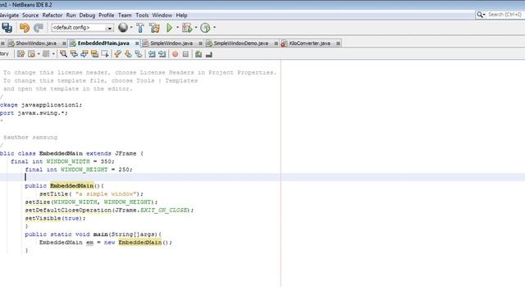The image size is (525, 295).
Task: Click the EXIT_ON_CLOSE constant in code
Action: point(163,211)
